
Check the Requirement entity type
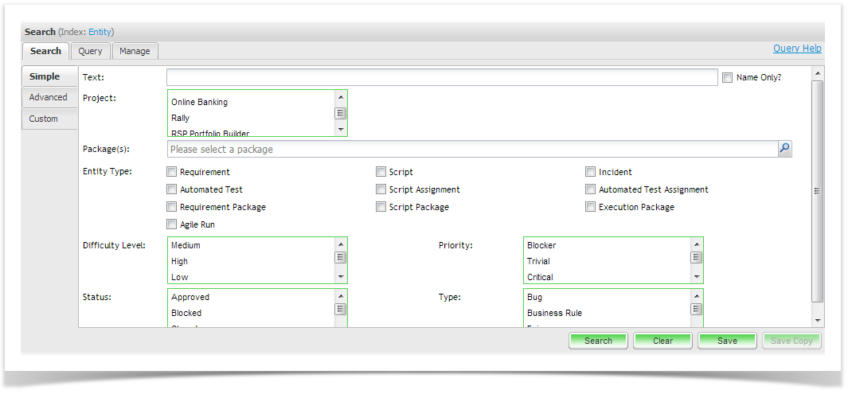click(172, 172)
